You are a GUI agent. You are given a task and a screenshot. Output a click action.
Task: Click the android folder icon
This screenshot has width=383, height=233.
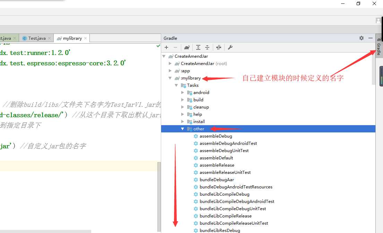(190, 93)
